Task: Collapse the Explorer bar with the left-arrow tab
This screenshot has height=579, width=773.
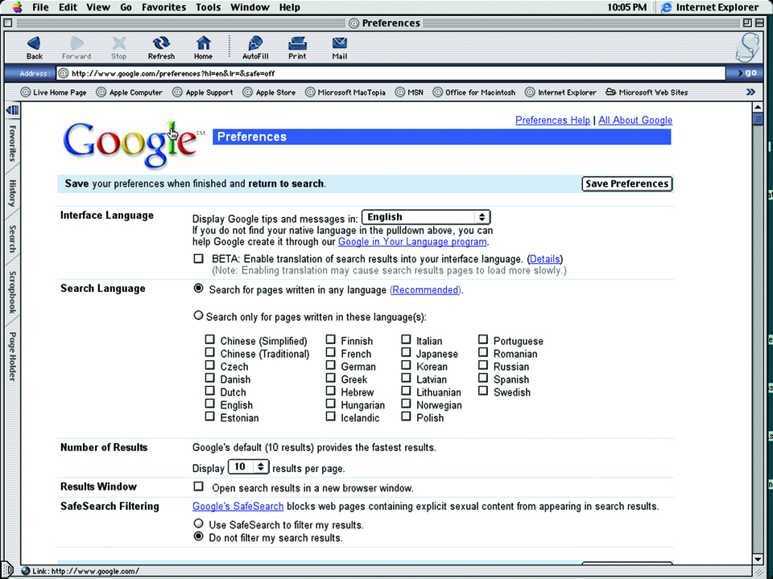Action: [12, 110]
